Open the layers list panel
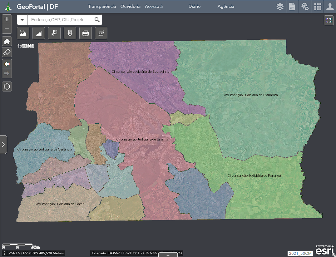This screenshot has height=257, width=336. [x=280, y=7]
